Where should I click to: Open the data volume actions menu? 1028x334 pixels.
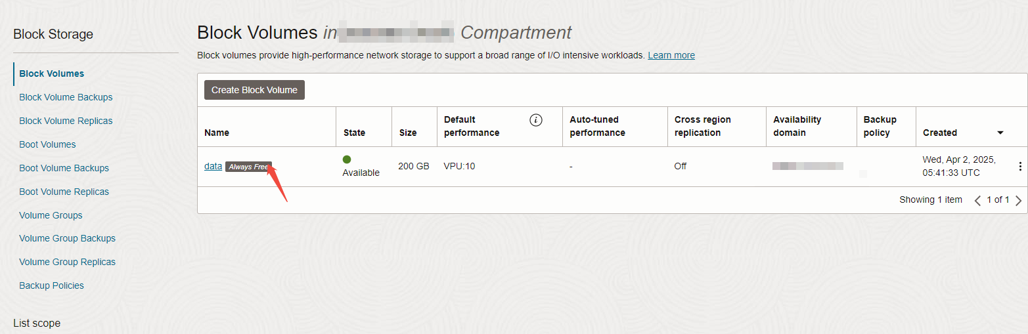click(1019, 167)
